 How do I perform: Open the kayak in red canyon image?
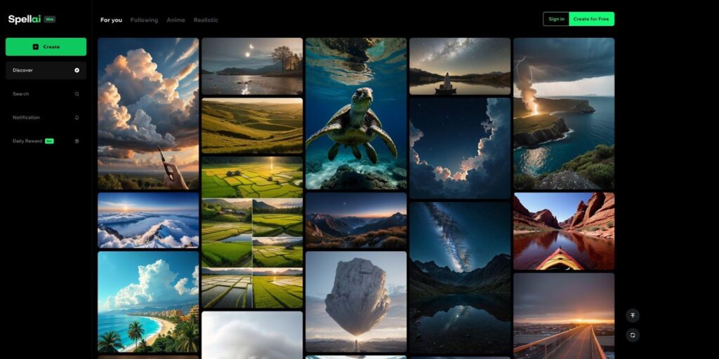point(564,231)
